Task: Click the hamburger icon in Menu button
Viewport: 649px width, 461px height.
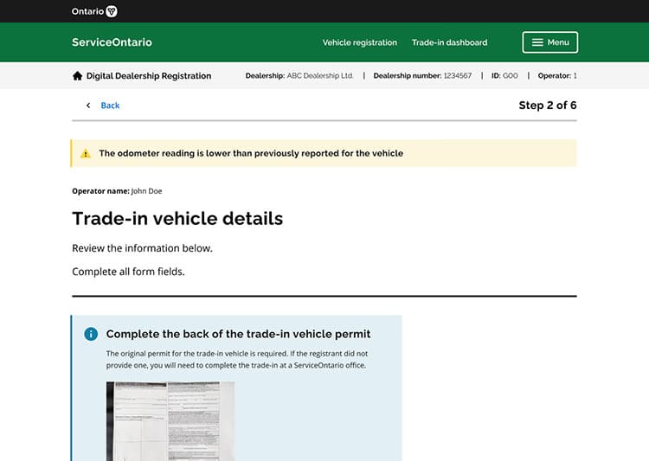Action: [x=537, y=42]
